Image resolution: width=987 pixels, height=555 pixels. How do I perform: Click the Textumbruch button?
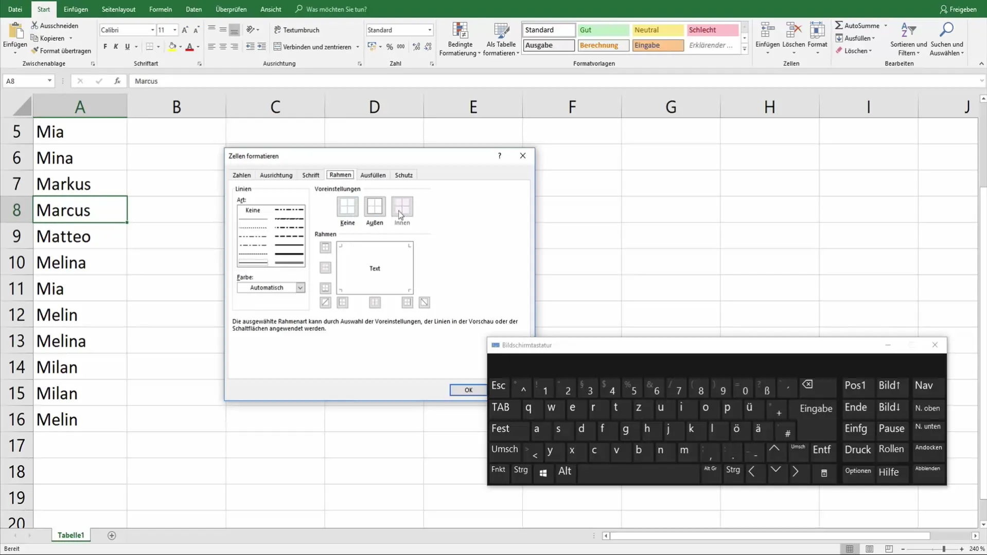coord(297,30)
